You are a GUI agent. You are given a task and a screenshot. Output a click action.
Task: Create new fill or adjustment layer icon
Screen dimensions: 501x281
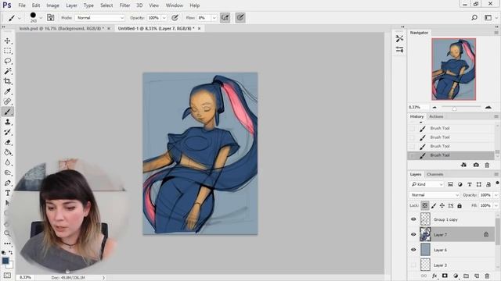(x=456, y=276)
